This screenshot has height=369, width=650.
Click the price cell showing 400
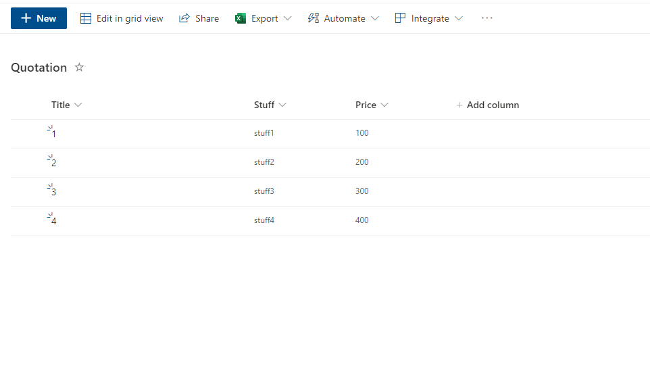(x=362, y=220)
